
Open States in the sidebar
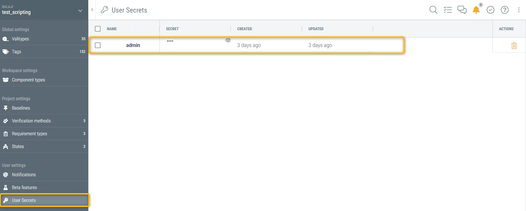pos(44,147)
